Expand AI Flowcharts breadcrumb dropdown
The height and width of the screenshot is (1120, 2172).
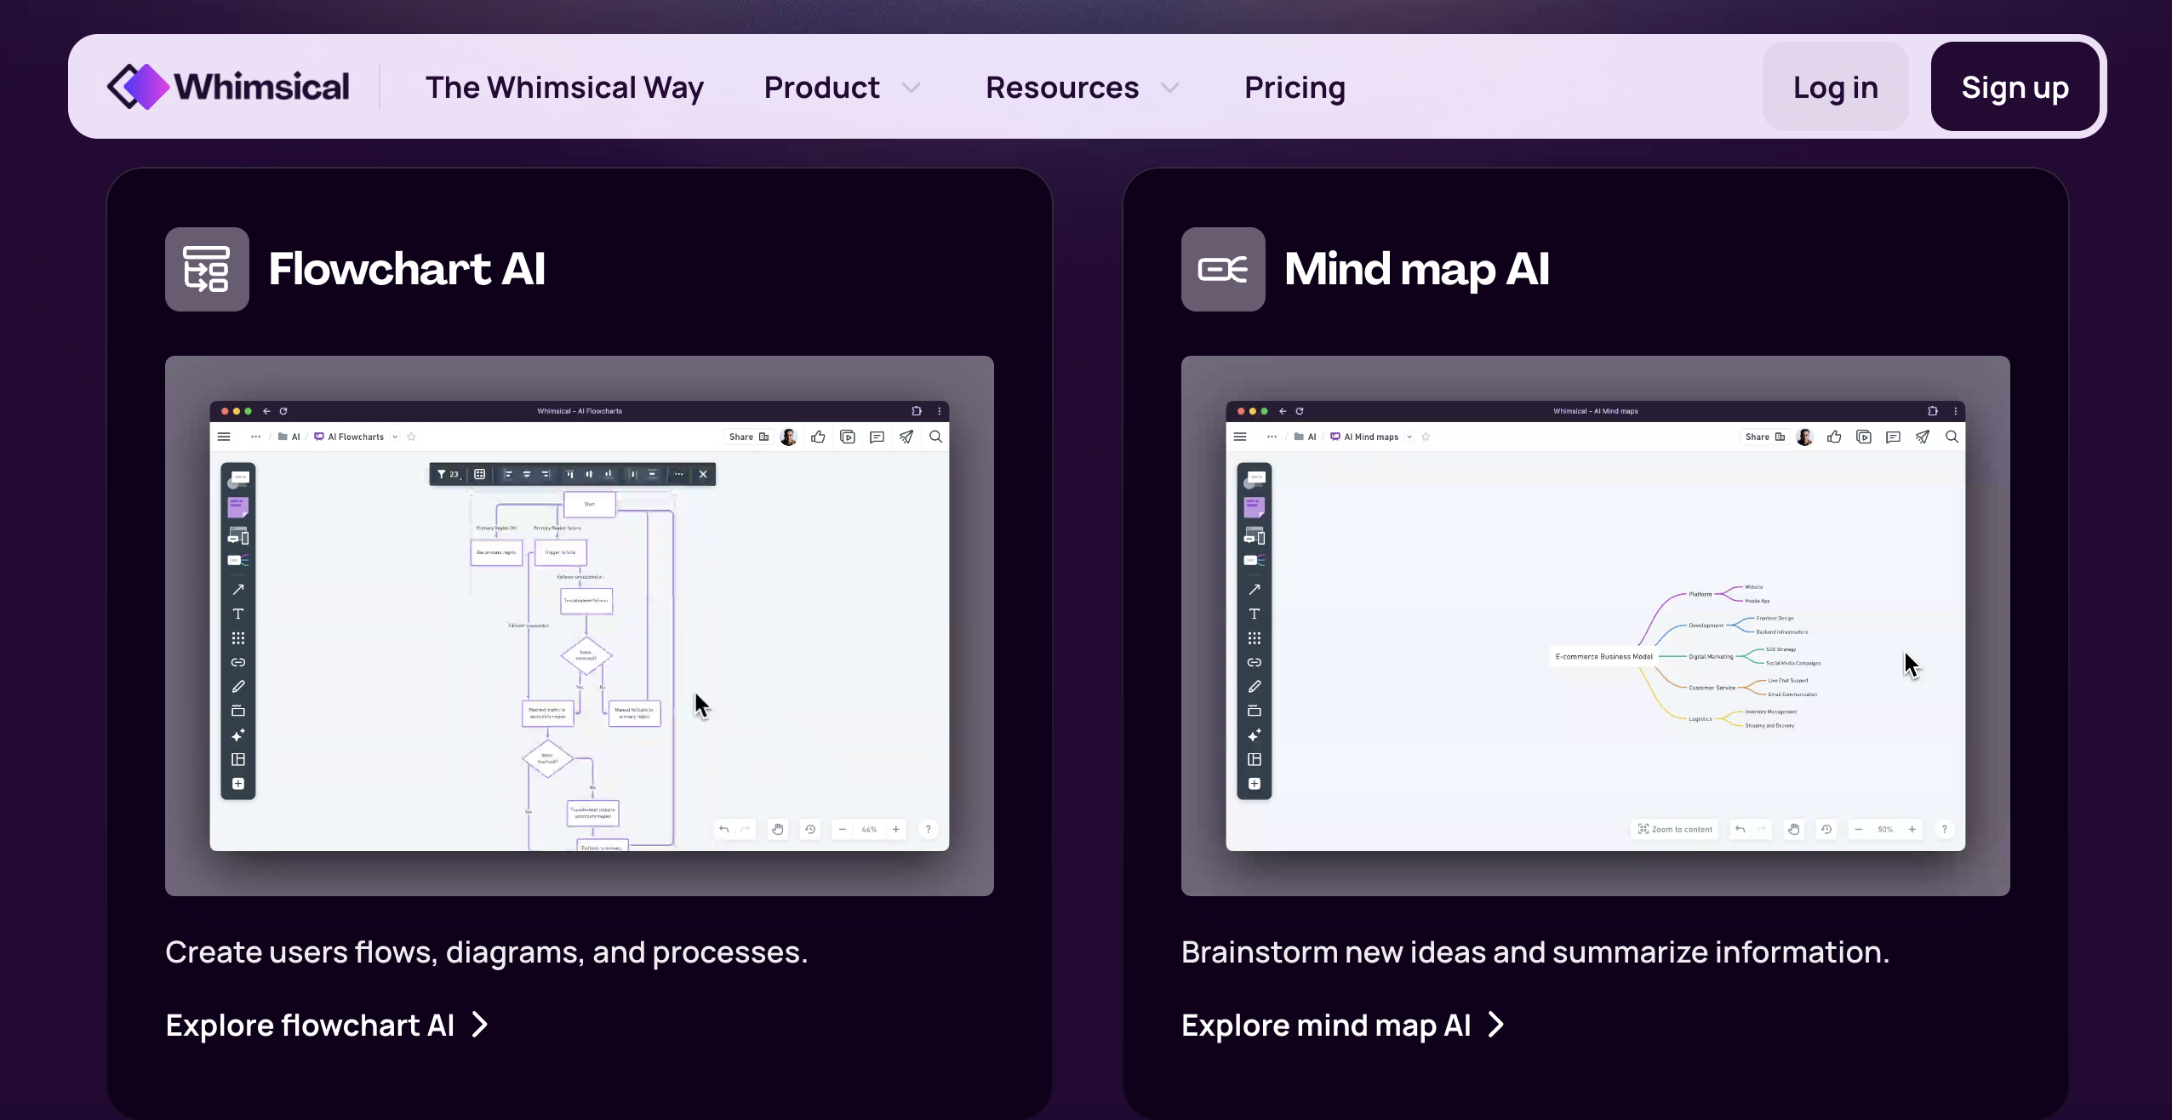click(x=395, y=437)
